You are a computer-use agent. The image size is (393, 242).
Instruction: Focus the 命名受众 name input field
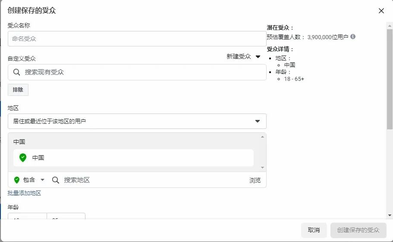[137, 39]
